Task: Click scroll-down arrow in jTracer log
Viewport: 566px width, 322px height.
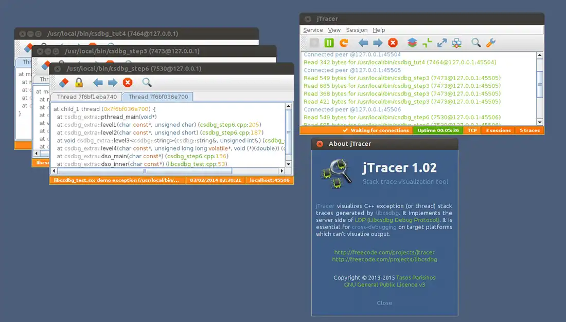Action: coord(540,122)
